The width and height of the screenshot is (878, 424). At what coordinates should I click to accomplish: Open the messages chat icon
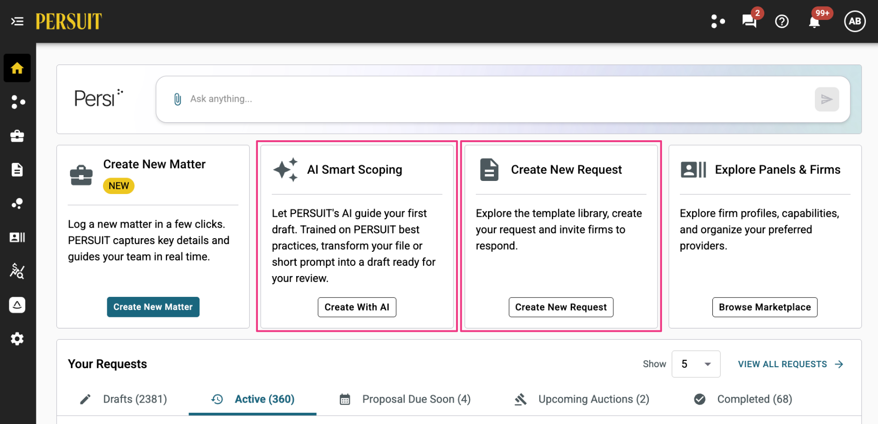pos(749,21)
